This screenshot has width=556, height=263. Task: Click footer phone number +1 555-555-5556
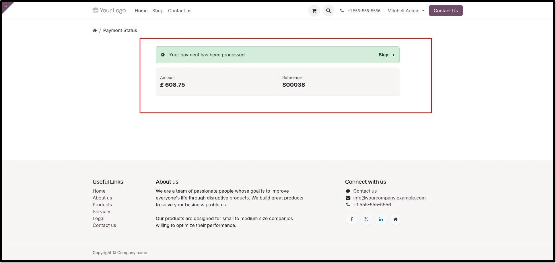click(x=372, y=205)
